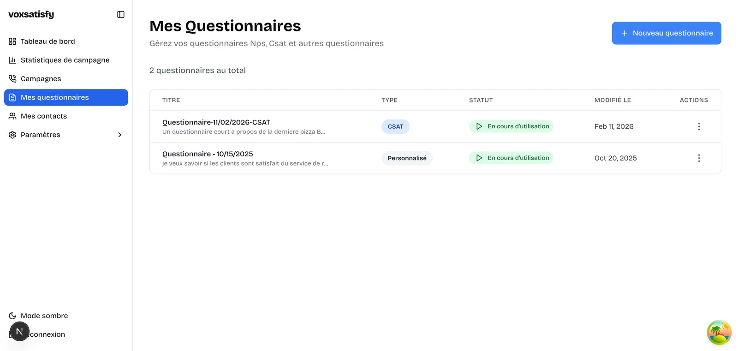
Task: Click play icon in CSAT row status
Action: click(x=479, y=126)
